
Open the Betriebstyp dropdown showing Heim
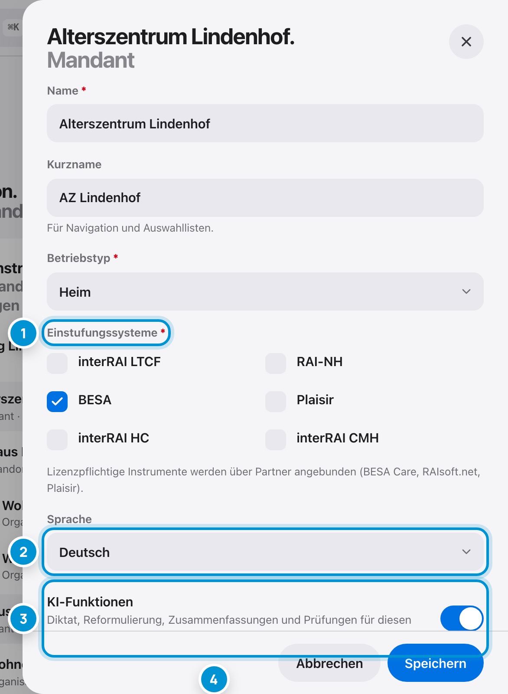tap(265, 291)
